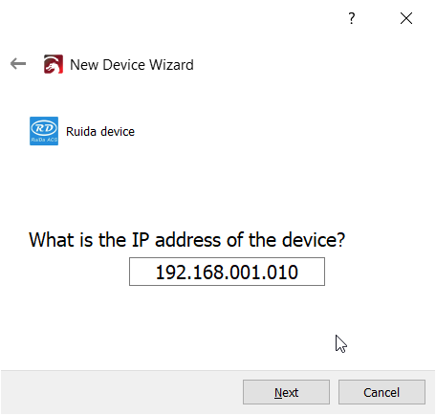Focus the IP address input field
Viewport: 436px width, 415px height.
[x=227, y=272]
